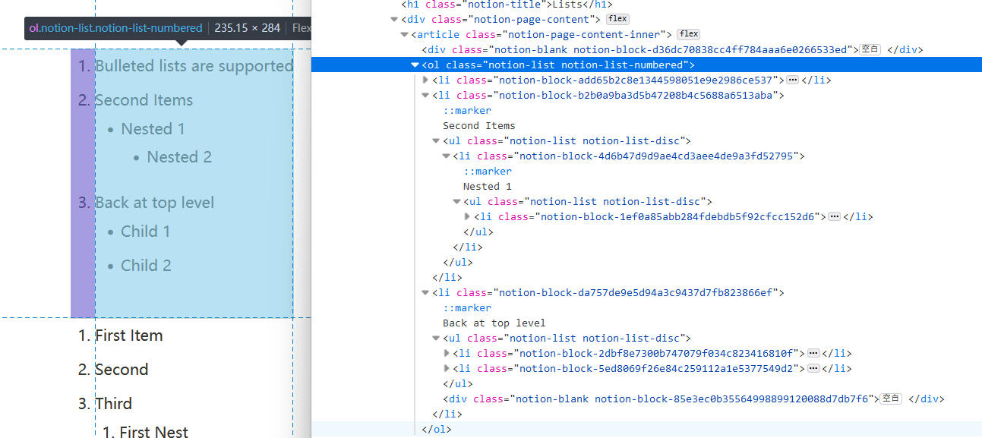Collapse the ul below Nested 1 text
Viewport: 982px width, 438px height.
[456, 202]
